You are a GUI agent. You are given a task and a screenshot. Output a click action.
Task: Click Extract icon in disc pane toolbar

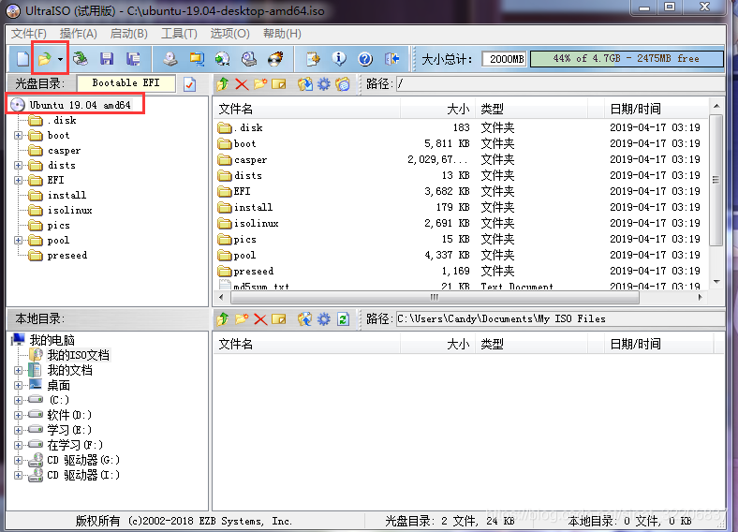click(305, 84)
